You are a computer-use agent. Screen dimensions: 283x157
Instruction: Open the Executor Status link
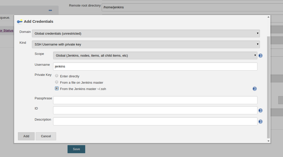click(x=7, y=31)
